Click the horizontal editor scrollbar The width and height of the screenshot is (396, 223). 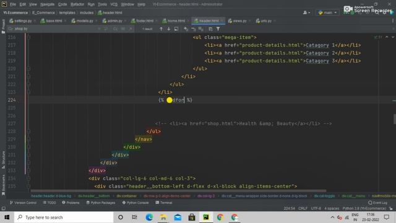(178, 191)
